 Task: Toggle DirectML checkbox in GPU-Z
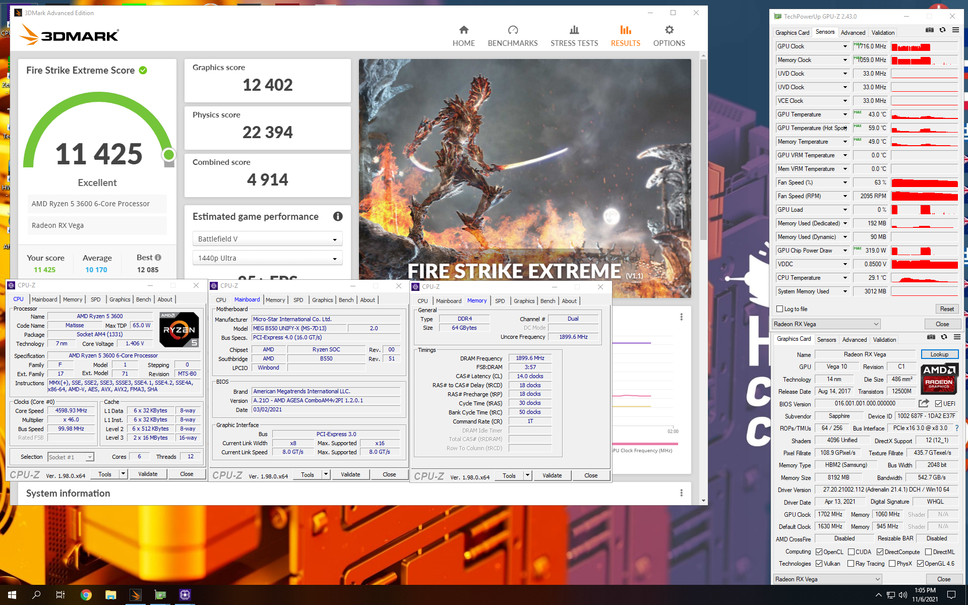click(x=928, y=552)
